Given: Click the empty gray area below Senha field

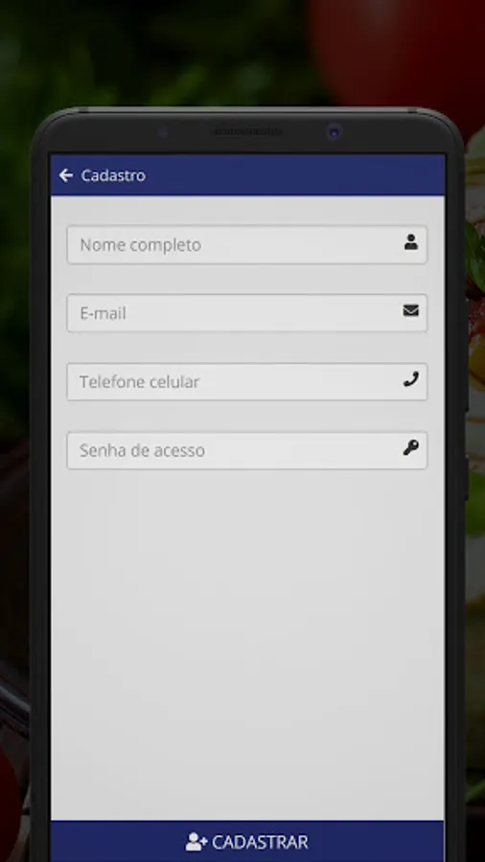Looking at the screenshot, I should point(247,644).
